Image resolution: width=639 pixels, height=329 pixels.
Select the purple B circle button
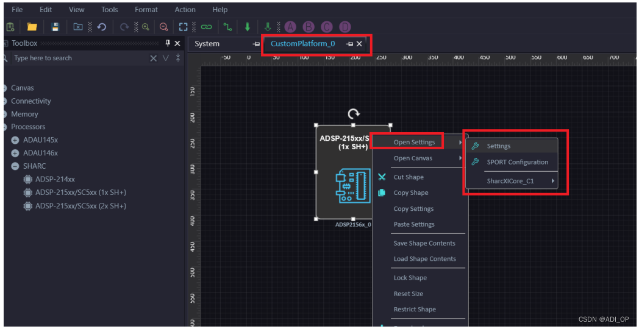(x=309, y=27)
